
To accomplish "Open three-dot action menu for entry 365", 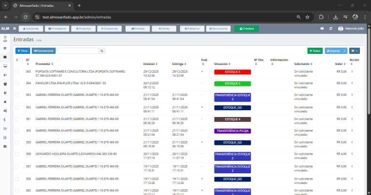I will click(352, 72).
